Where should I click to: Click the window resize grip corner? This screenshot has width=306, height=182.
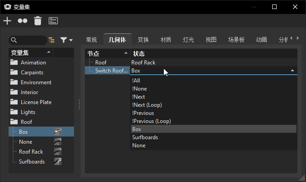(302, 178)
